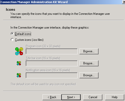125x101 pixels.
Task: Open Help for this wizard page
Action: point(115,97)
